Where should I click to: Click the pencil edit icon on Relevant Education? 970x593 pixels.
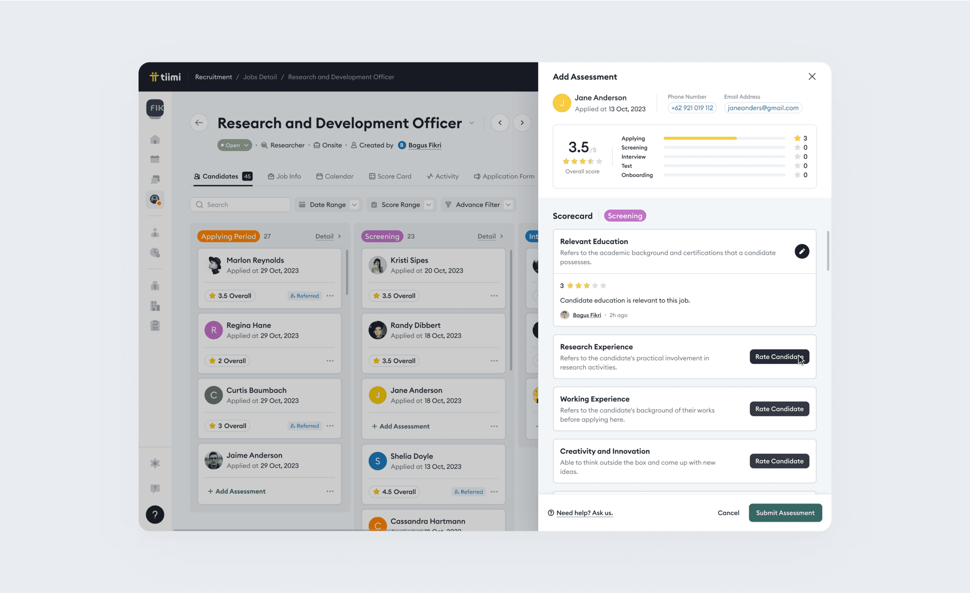[x=801, y=251]
